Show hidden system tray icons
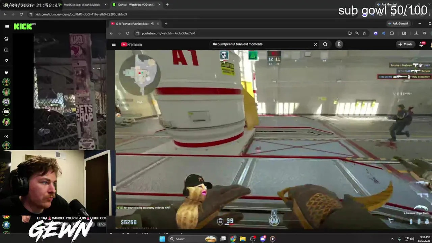Viewport: 432px width, 243px height. point(392,239)
